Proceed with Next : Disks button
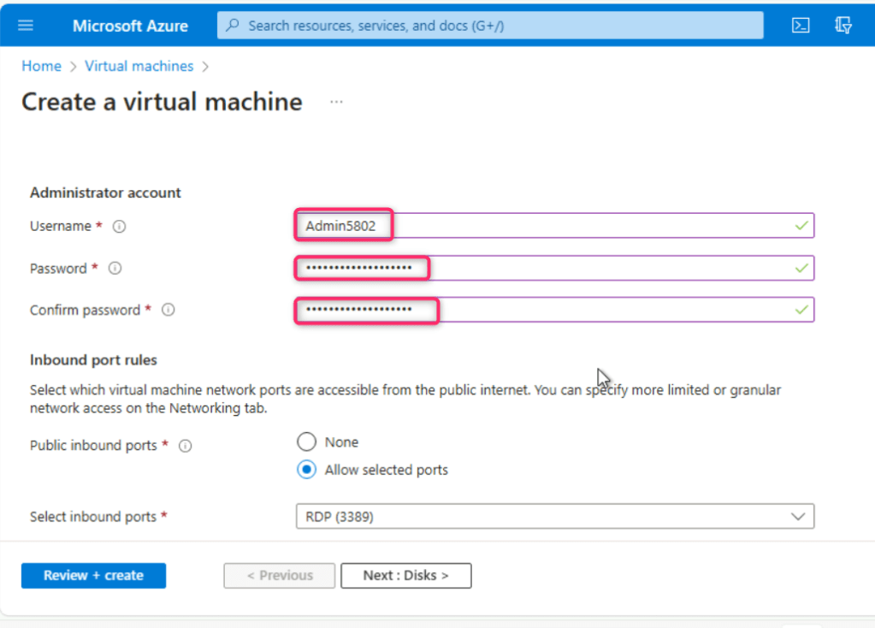The width and height of the screenshot is (875, 628). click(x=405, y=576)
